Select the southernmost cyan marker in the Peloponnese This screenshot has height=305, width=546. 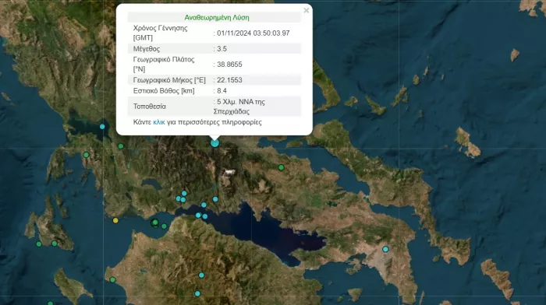point(197,293)
